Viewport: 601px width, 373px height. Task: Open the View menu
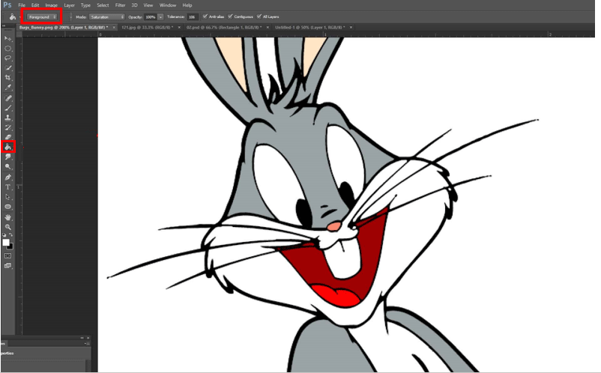coord(148,5)
